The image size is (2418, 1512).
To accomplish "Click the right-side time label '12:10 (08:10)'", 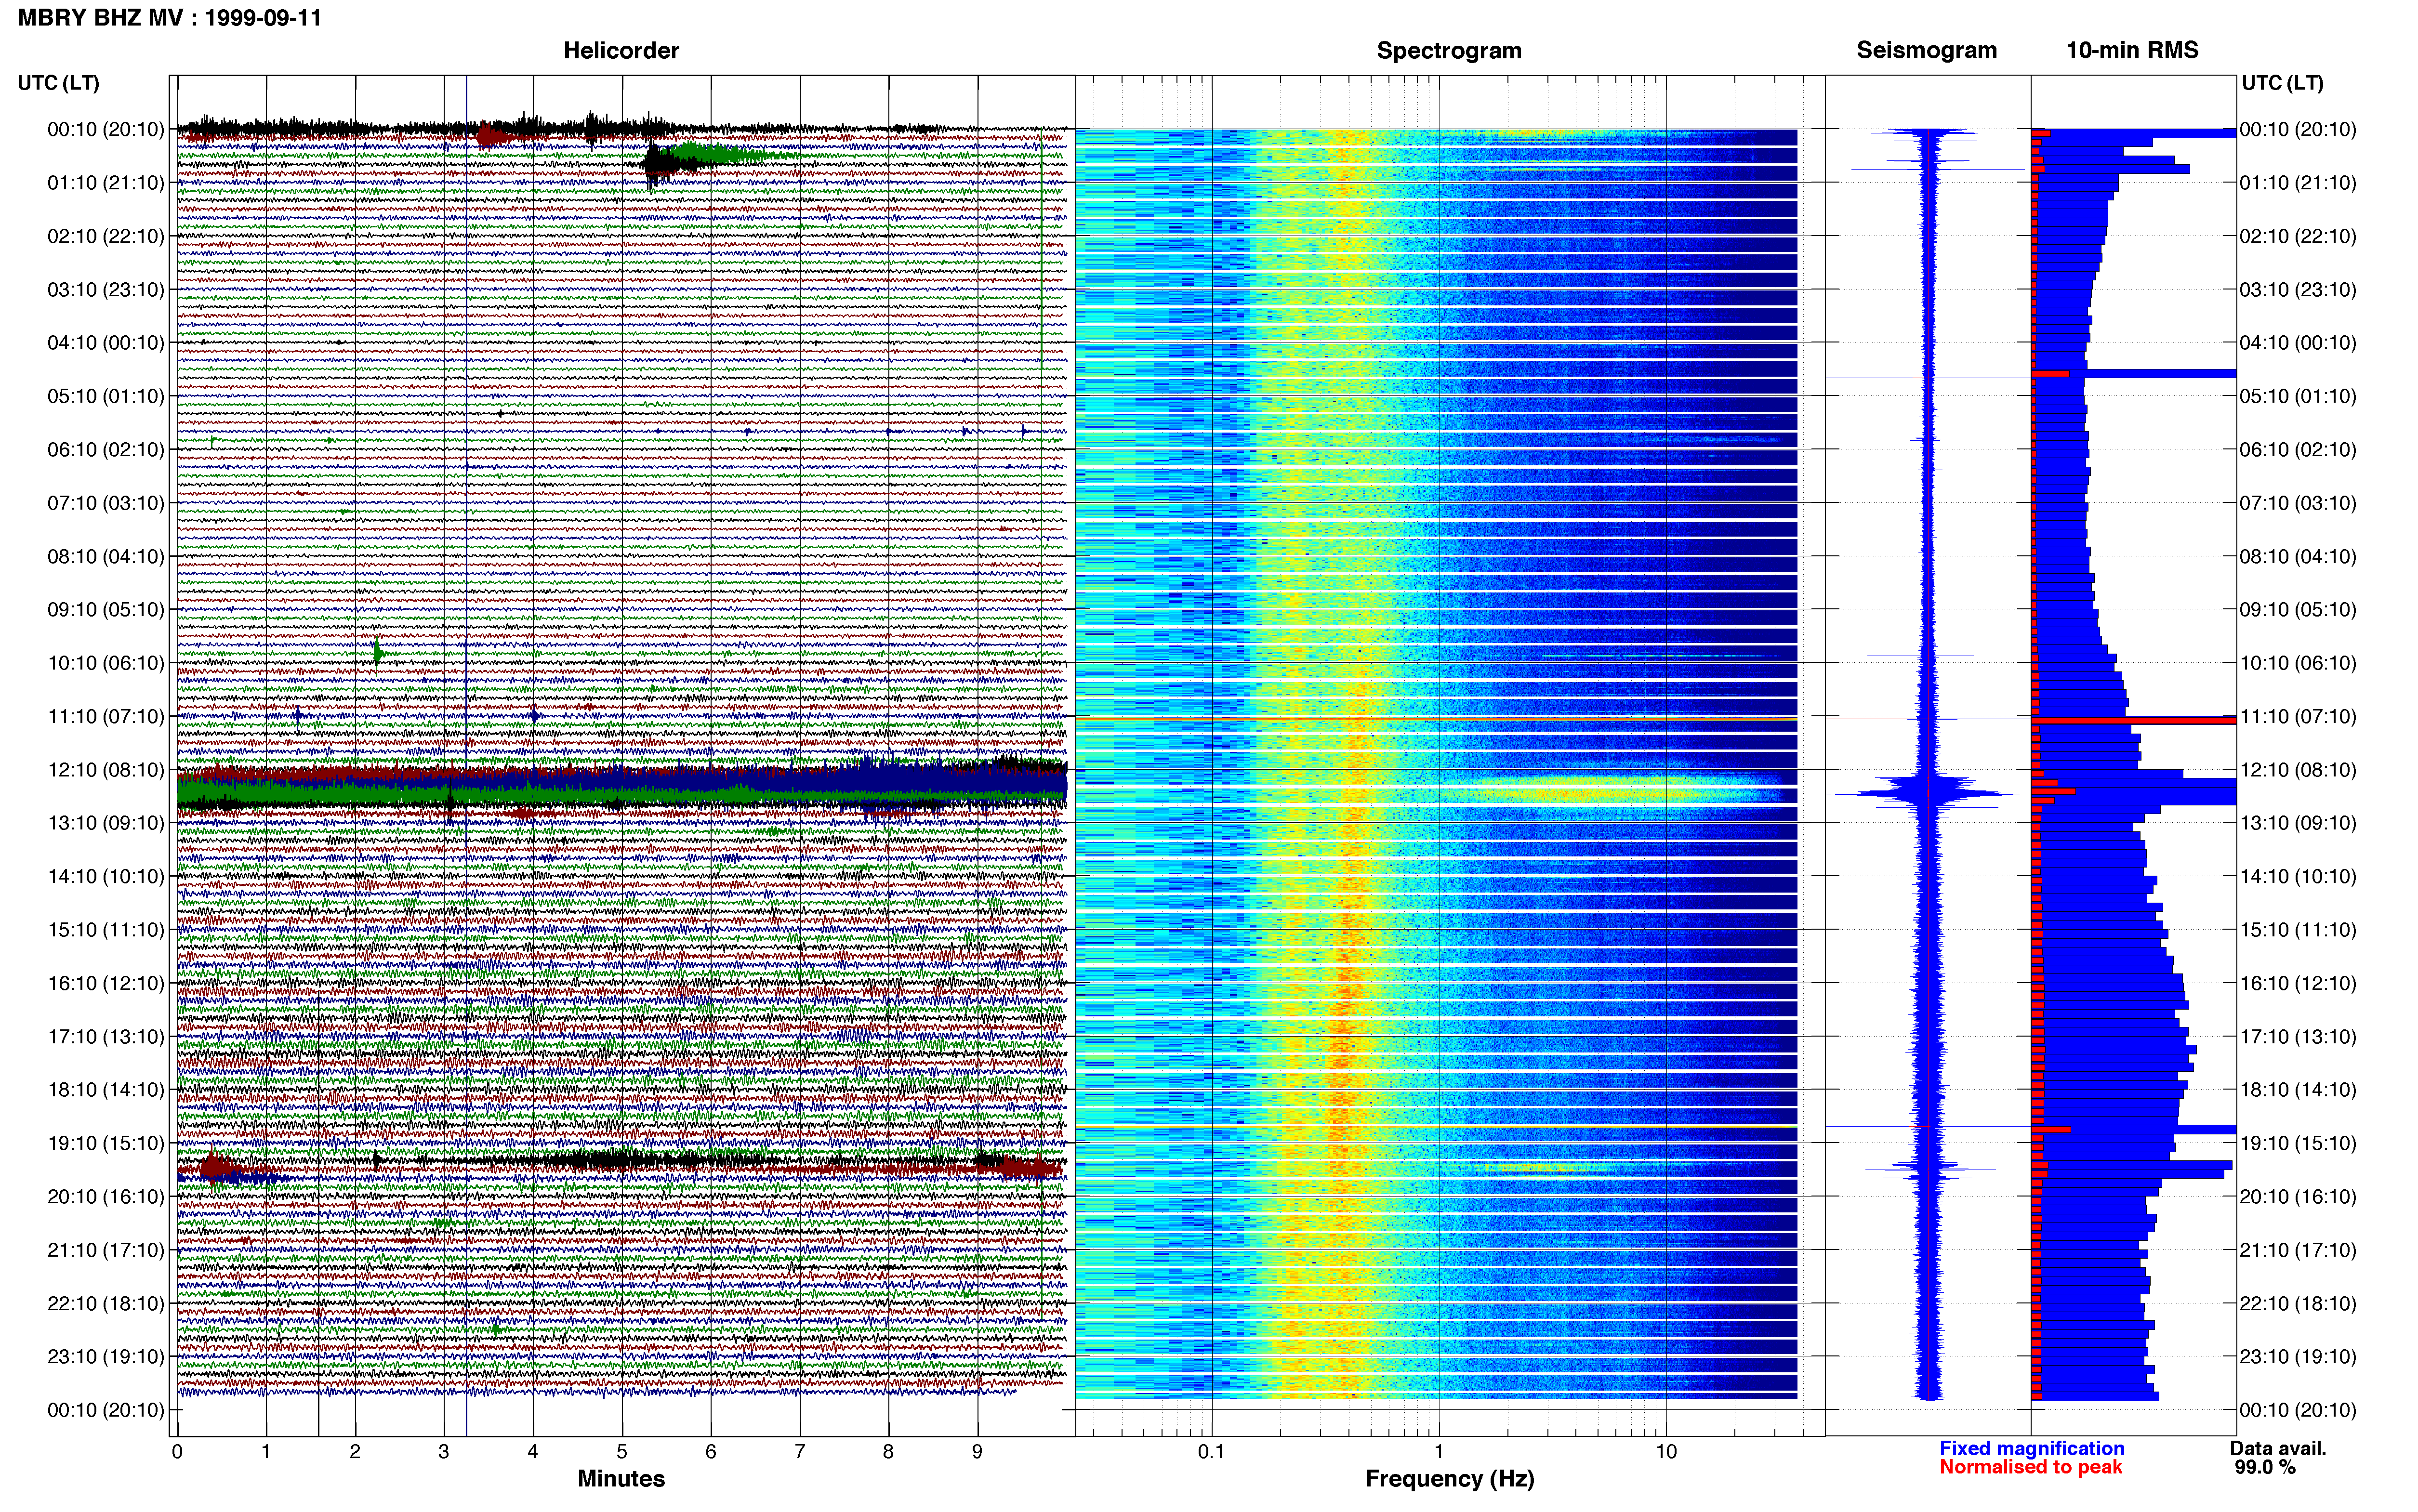I will [x=2298, y=770].
